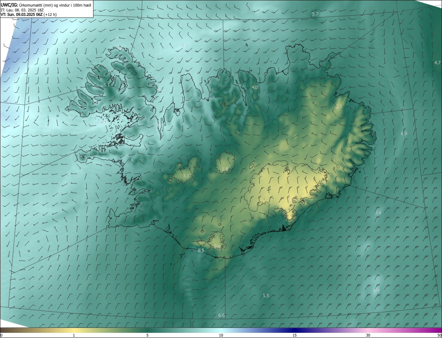Click the 6.5 value on the south coast
This screenshot has height=338, width=442.
[x=201, y=250]
